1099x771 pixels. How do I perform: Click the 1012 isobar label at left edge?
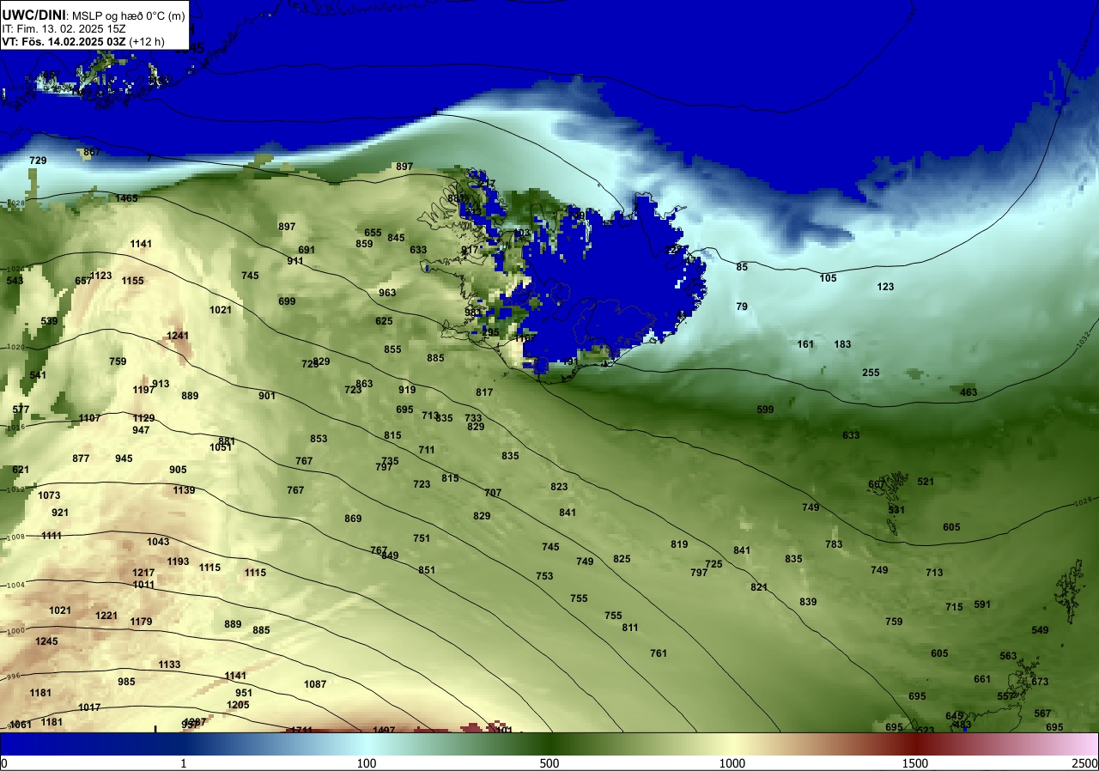point(16,489)
